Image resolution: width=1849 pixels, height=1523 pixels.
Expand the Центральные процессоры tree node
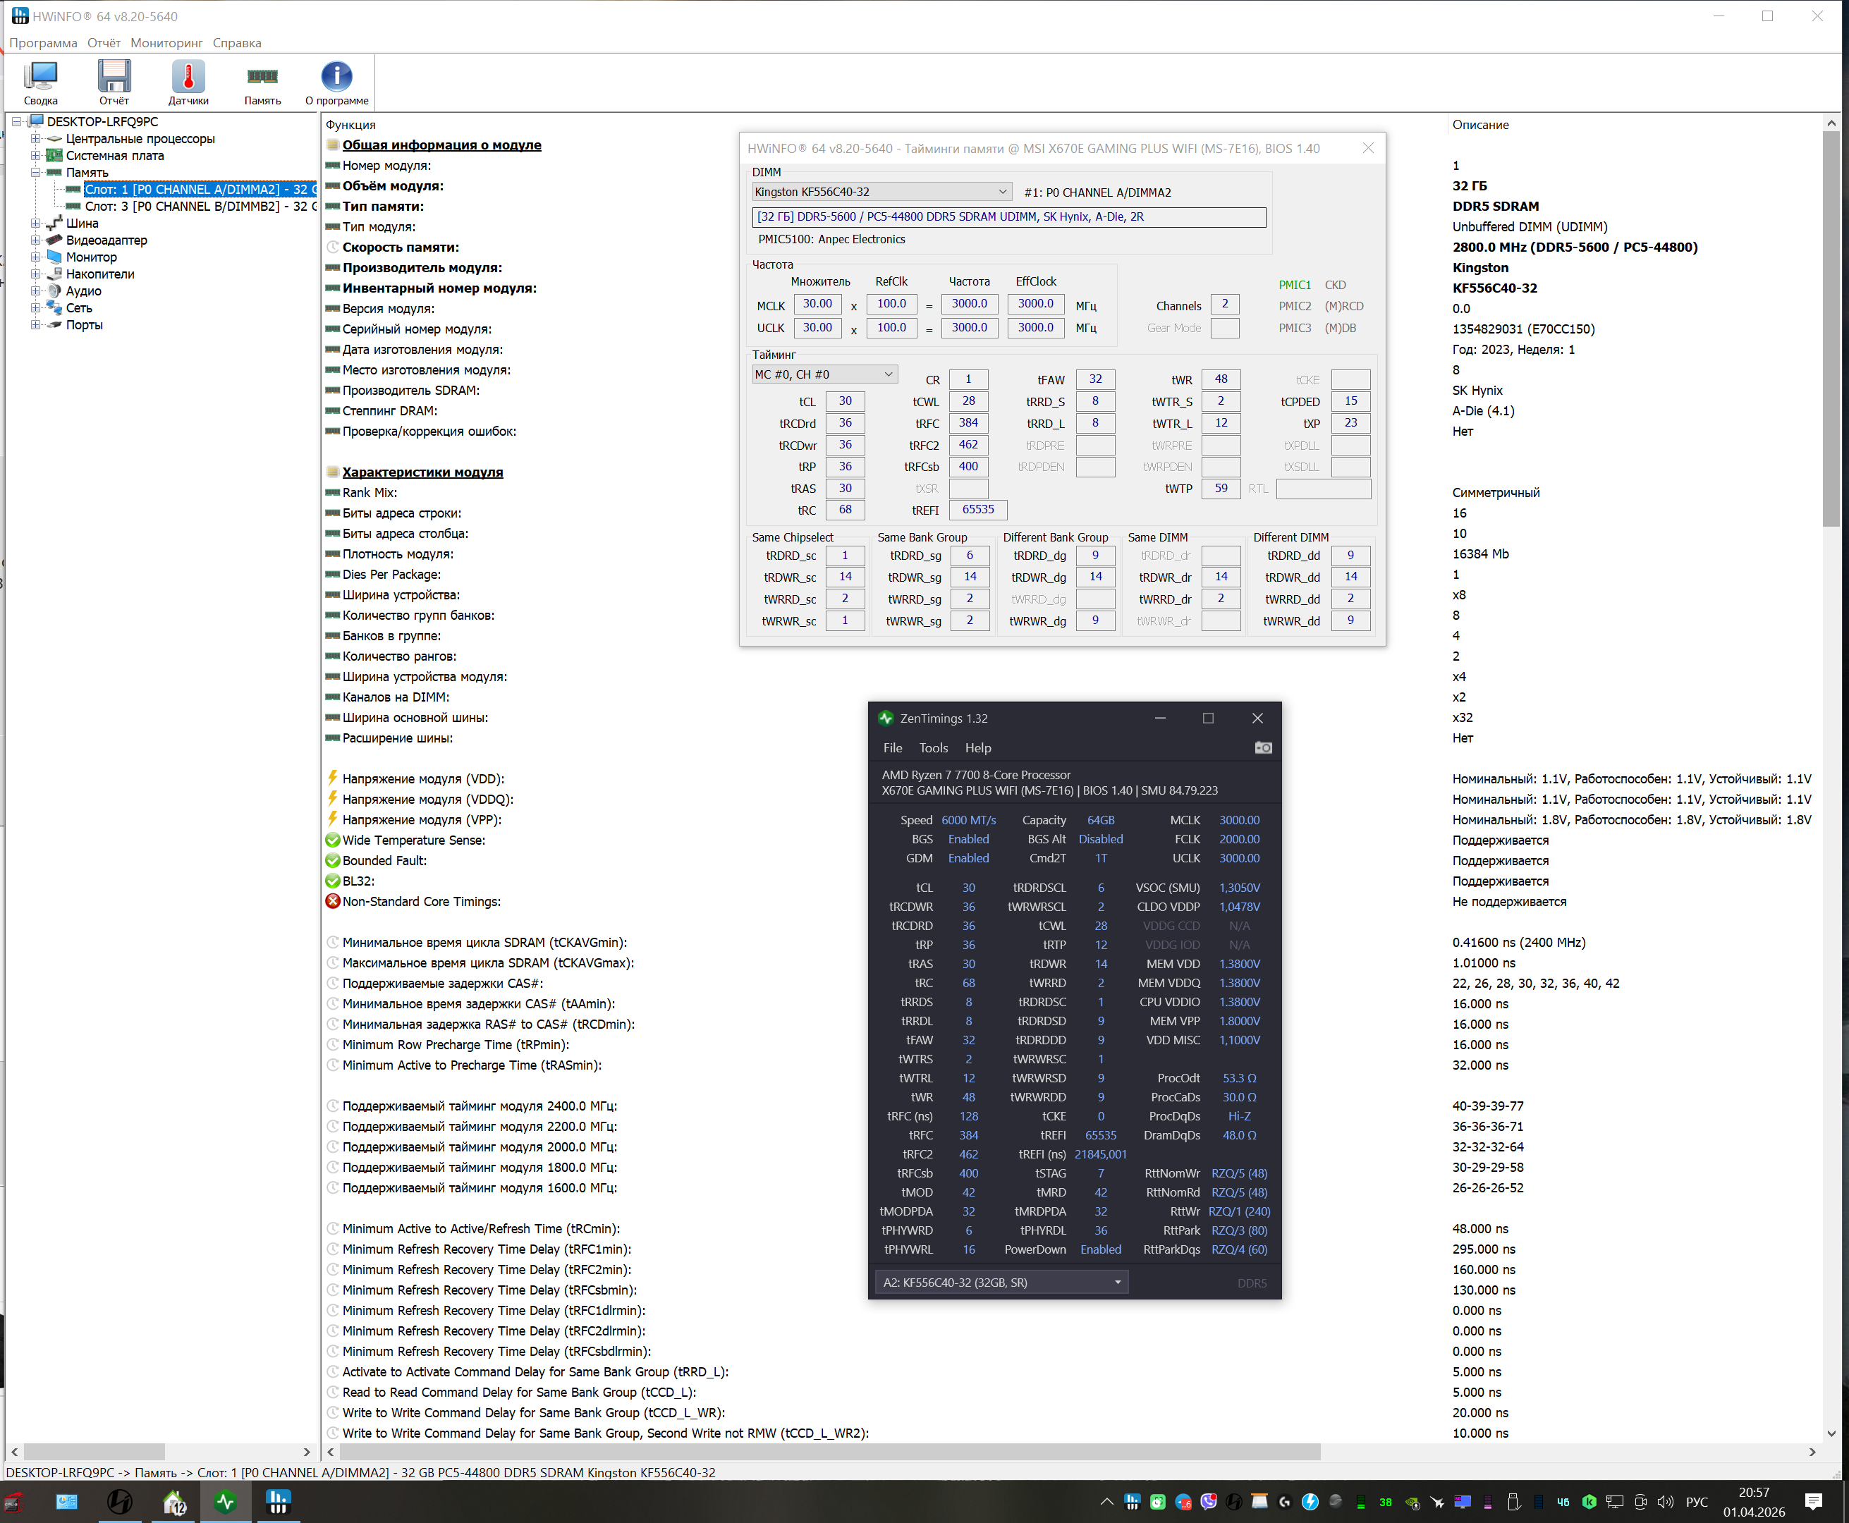tap(35, 139)
